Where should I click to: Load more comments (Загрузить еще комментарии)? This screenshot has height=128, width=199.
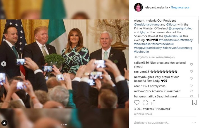click(x=155, y=57)
